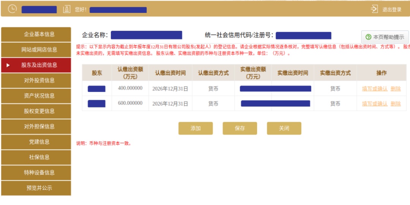Screen dimensions: 410x205
Task: Click the 企业名称 label
Action: click(95, 35)
